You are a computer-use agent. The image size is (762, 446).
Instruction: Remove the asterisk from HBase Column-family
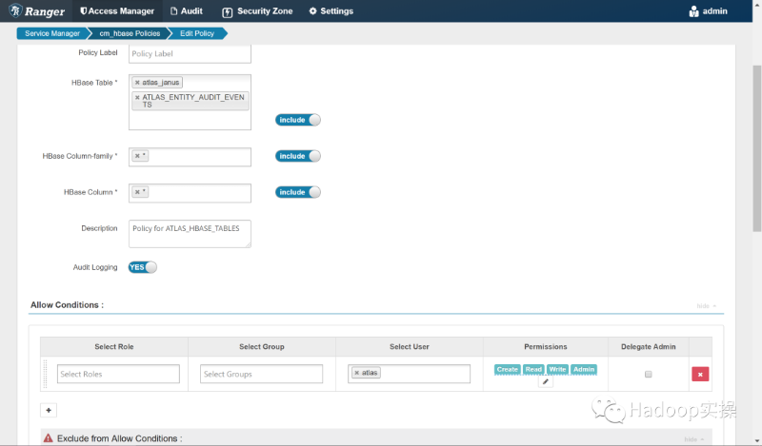(x=137, y=156)
